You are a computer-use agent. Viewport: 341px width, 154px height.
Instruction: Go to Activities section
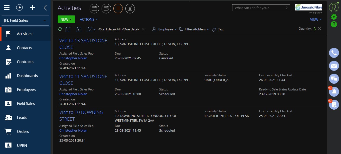(25, 34)
